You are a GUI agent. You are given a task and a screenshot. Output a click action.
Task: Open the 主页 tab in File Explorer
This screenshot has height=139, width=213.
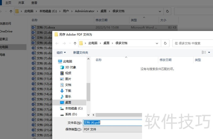tap(8, 3)
